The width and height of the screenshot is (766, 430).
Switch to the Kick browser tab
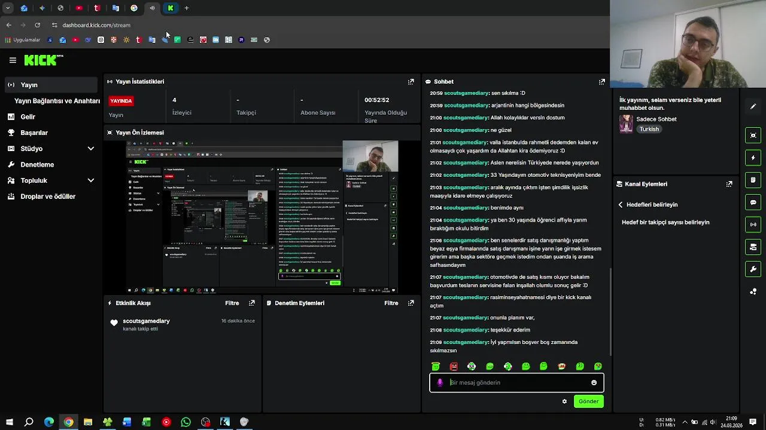point(171,8)
